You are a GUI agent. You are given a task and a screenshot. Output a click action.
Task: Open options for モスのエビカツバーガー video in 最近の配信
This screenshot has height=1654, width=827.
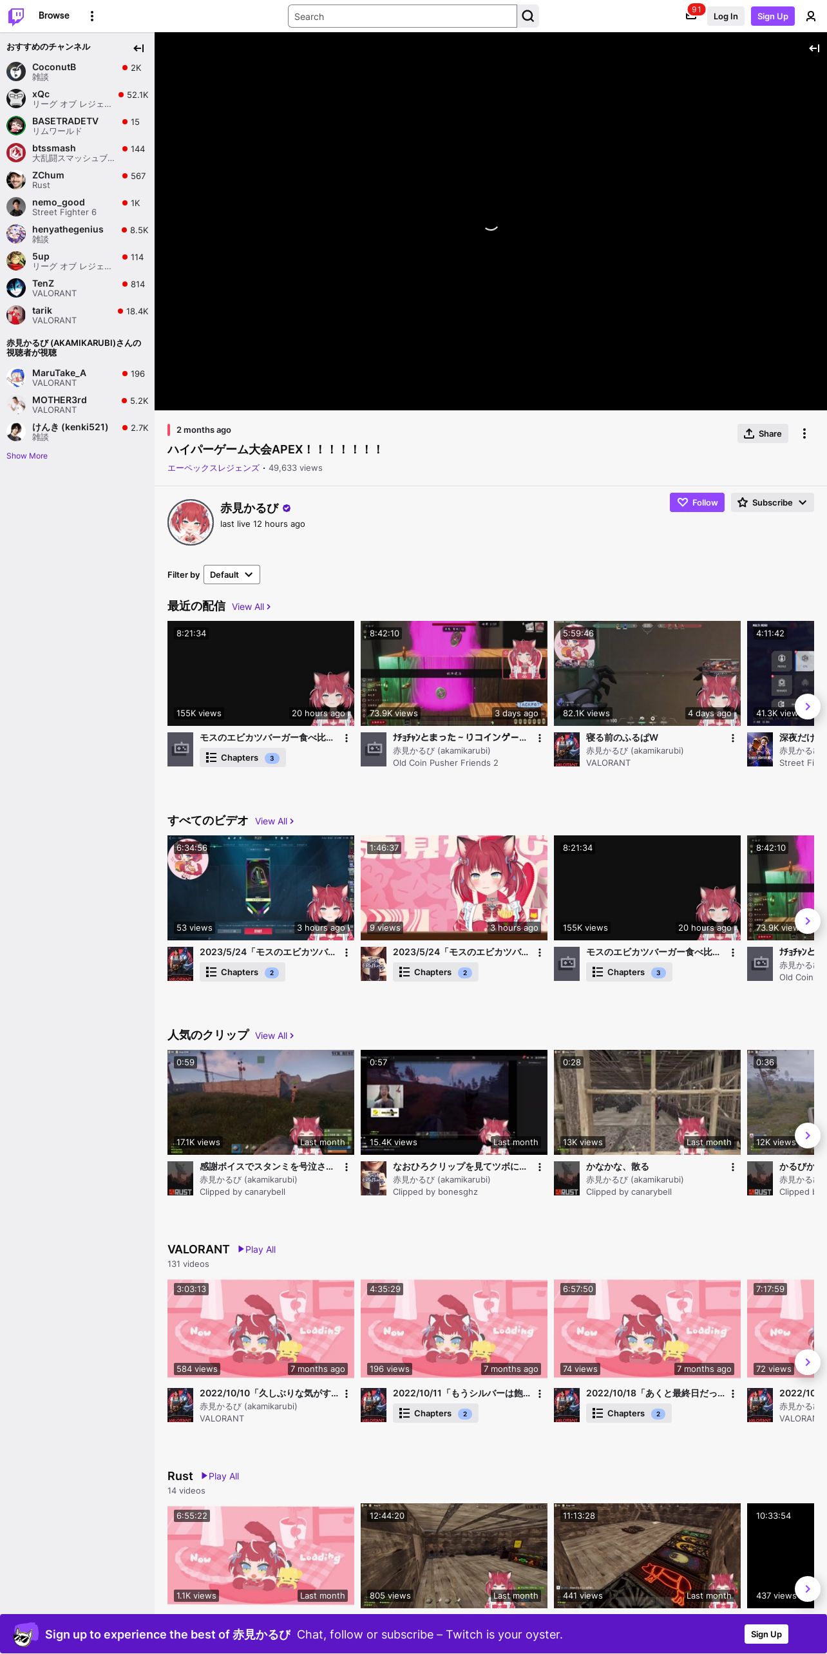tap(347, 738)
